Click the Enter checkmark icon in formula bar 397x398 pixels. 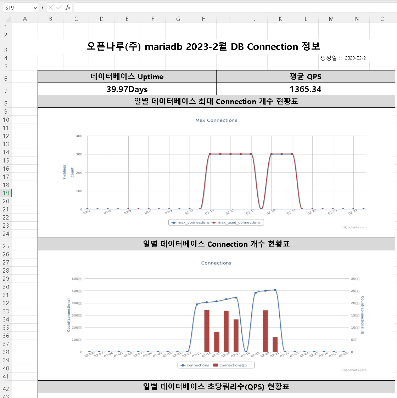[x=59, y=7]
